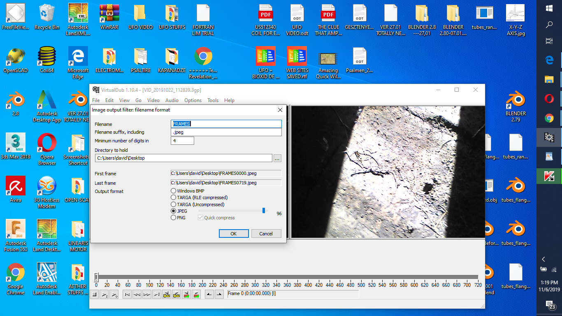Click the filename suffix field containing .jpeg
562x316 pixels.
(226, 132)
